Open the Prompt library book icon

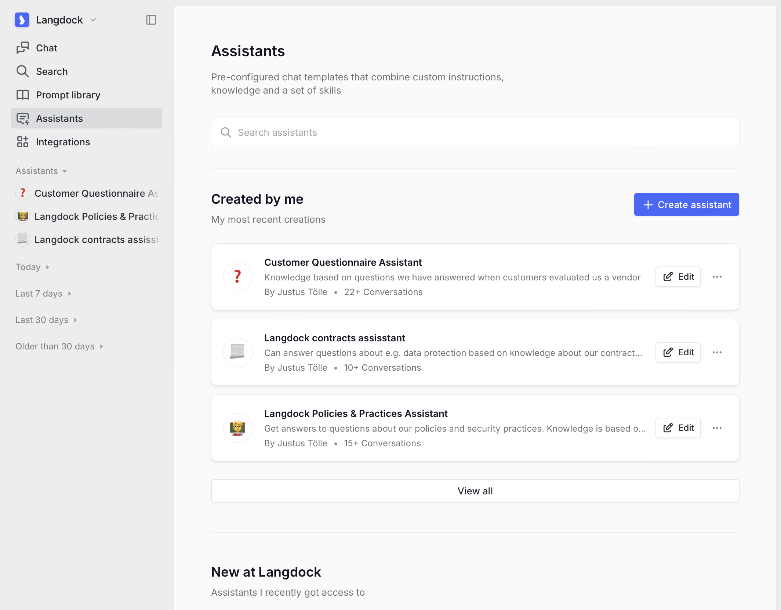pos(23,95)
